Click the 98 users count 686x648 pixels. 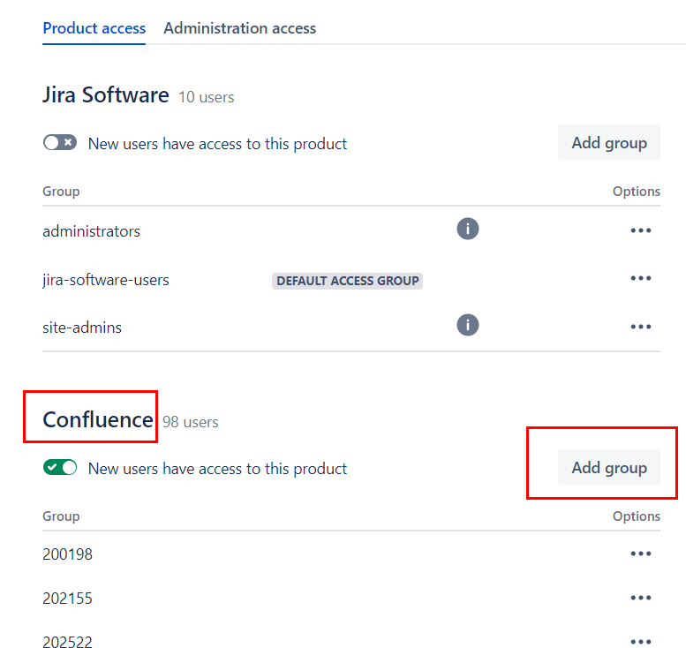coord(191,422)
